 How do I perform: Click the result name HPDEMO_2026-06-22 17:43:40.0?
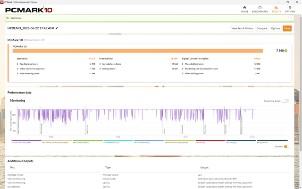(31, 28)
